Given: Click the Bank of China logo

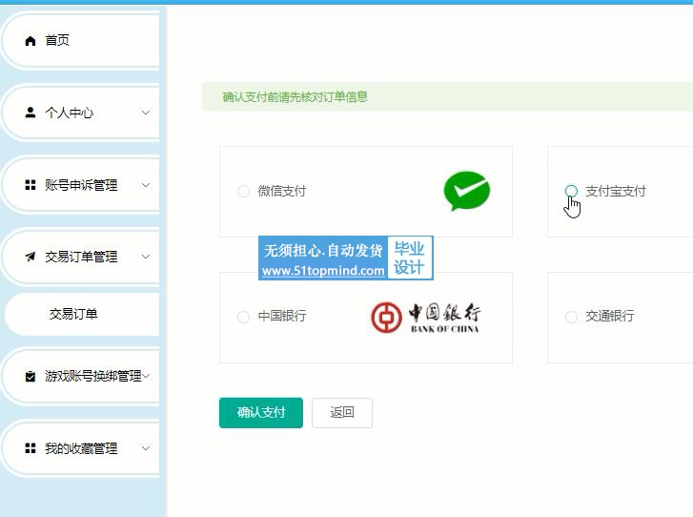Looking at the screenshot, I should (x=425, y=318).
